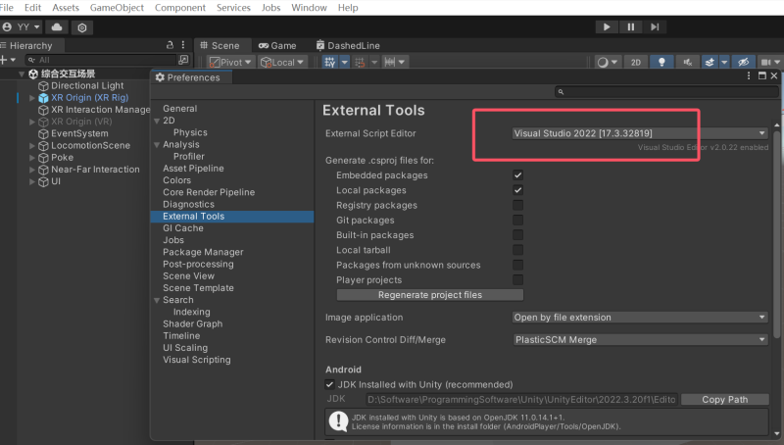Click the Pause button in the toolbar
Image resolution: width=784 pixels, height=445 pixels.
click(631, 26)
